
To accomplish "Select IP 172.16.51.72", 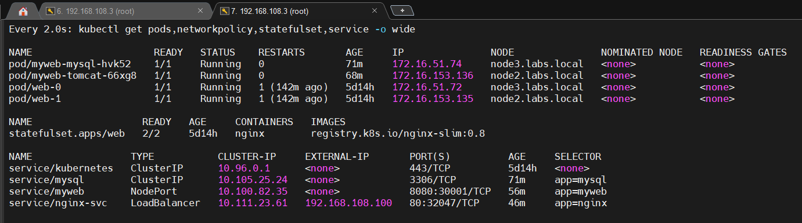I will tap(427, 87).
